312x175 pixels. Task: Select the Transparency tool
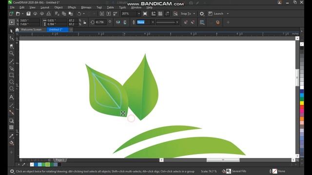point(11,127)
